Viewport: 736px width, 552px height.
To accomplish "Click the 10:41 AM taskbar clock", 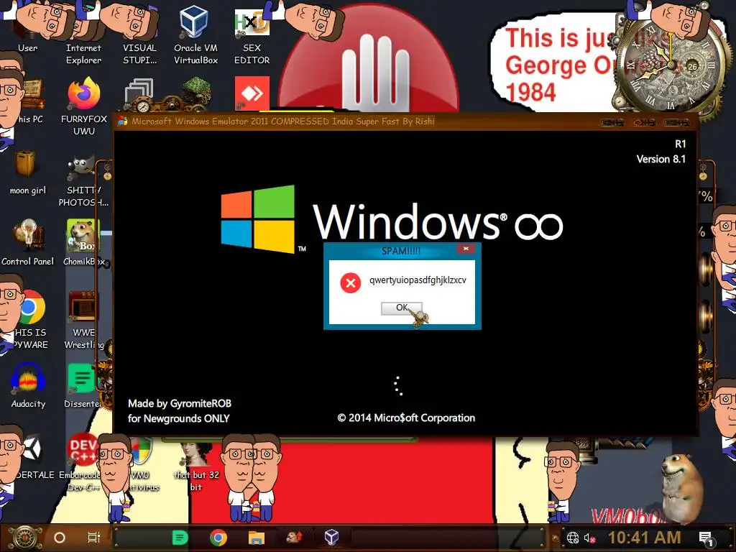I will 644,538.
